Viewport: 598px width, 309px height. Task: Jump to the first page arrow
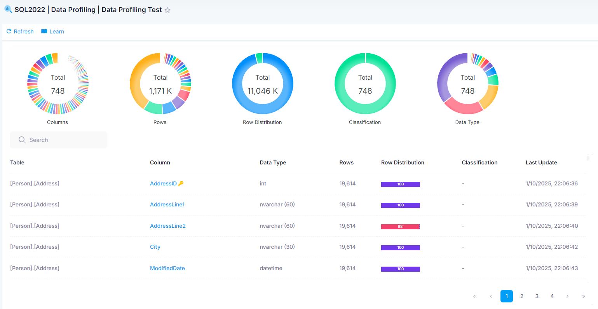(474, 296)
